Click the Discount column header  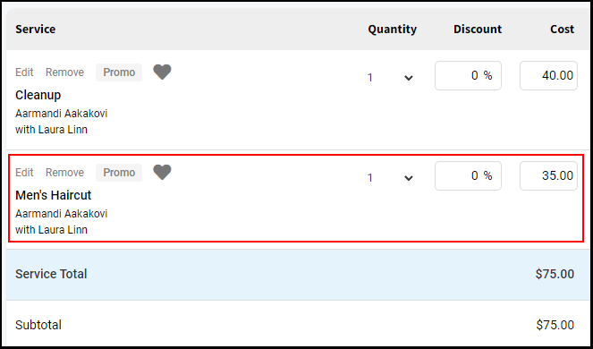478,30
